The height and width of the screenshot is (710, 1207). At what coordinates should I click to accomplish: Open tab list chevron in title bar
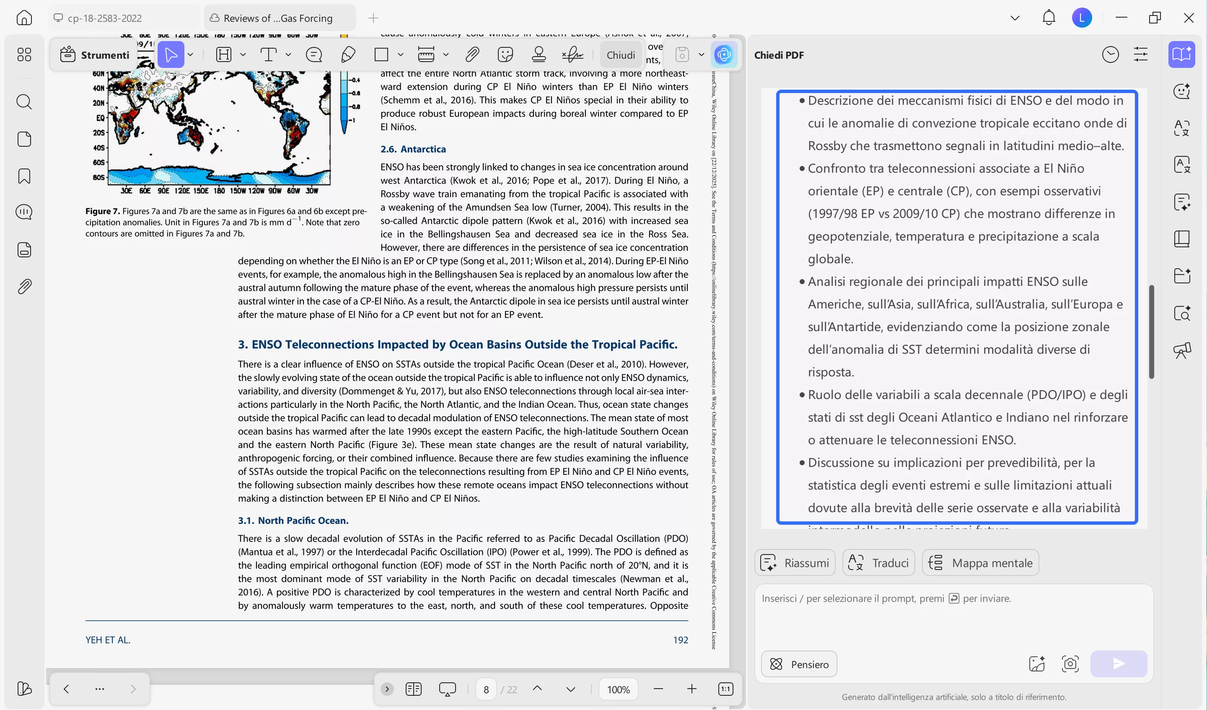[1015, 18]
